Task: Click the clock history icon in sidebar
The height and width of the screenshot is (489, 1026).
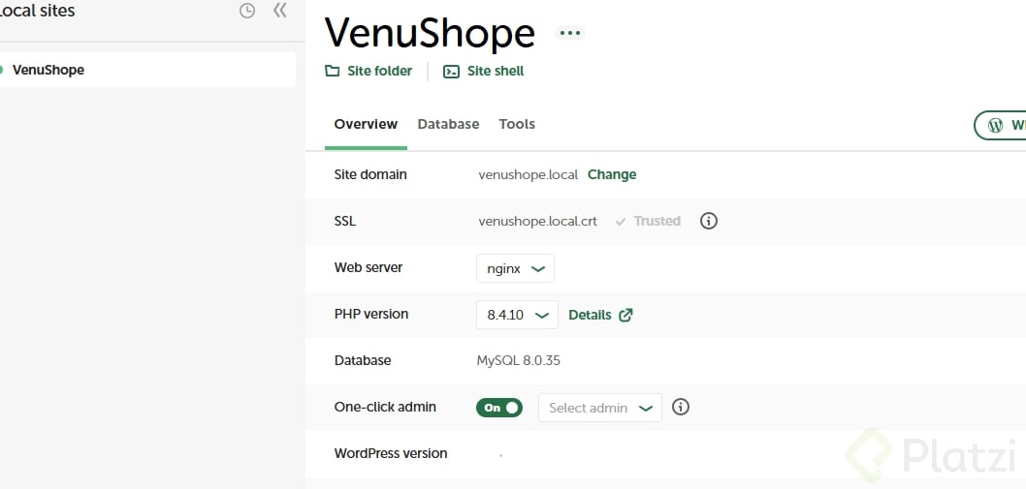Action: click(x=247, y=11)
